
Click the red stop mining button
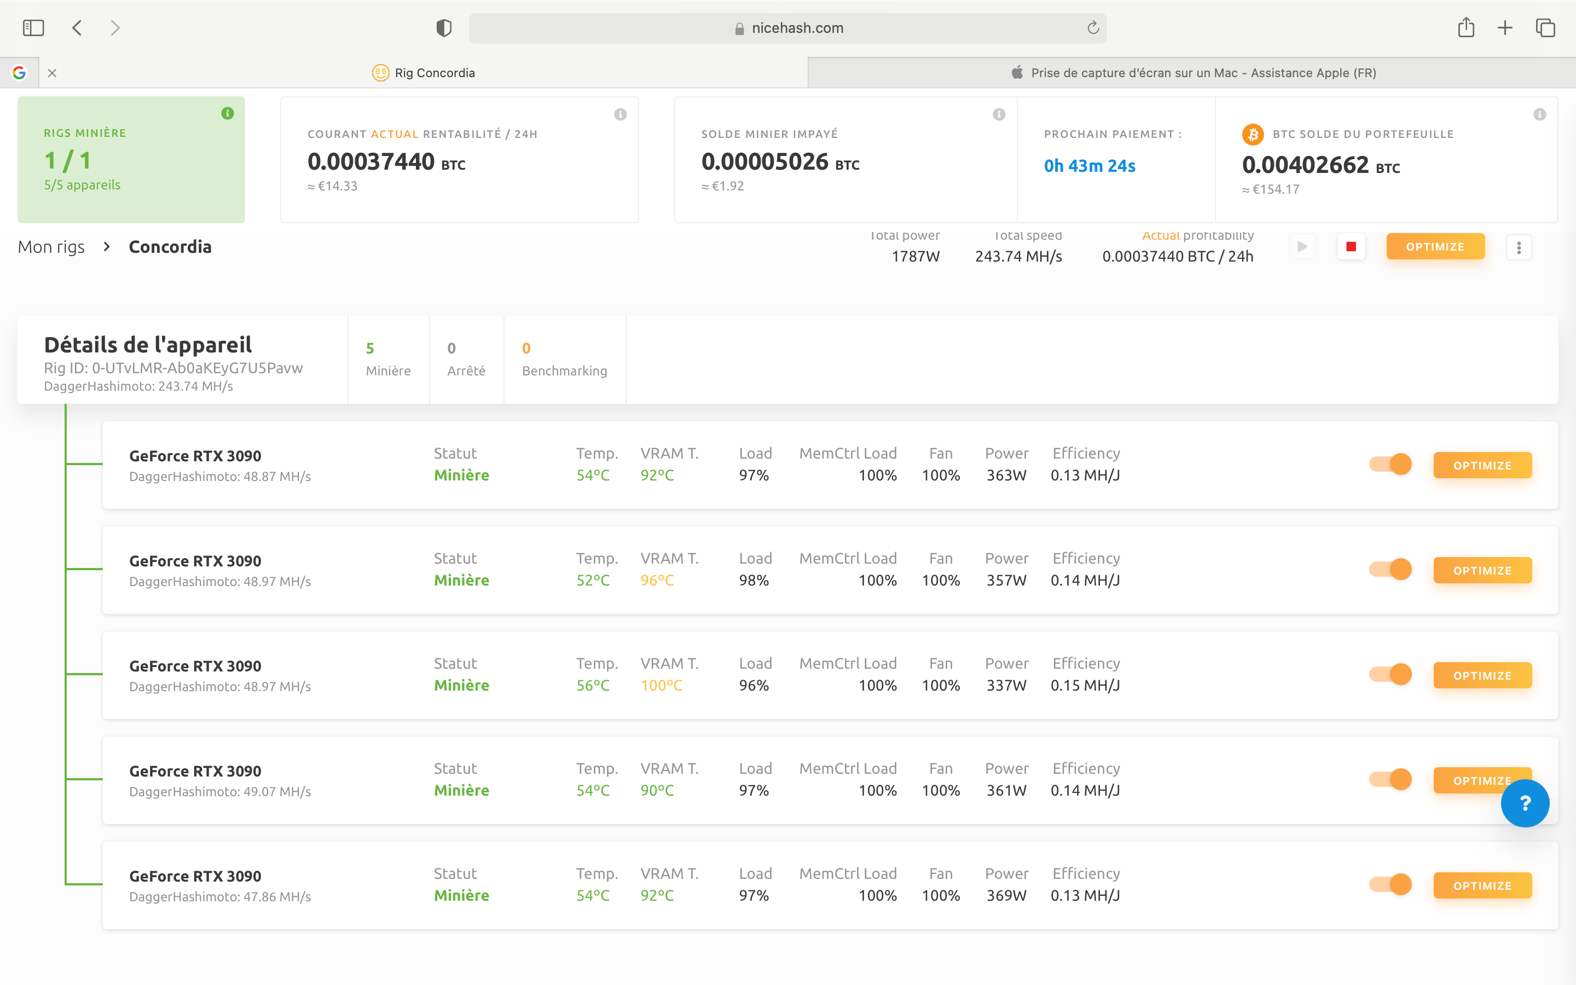click(1351, 247)
